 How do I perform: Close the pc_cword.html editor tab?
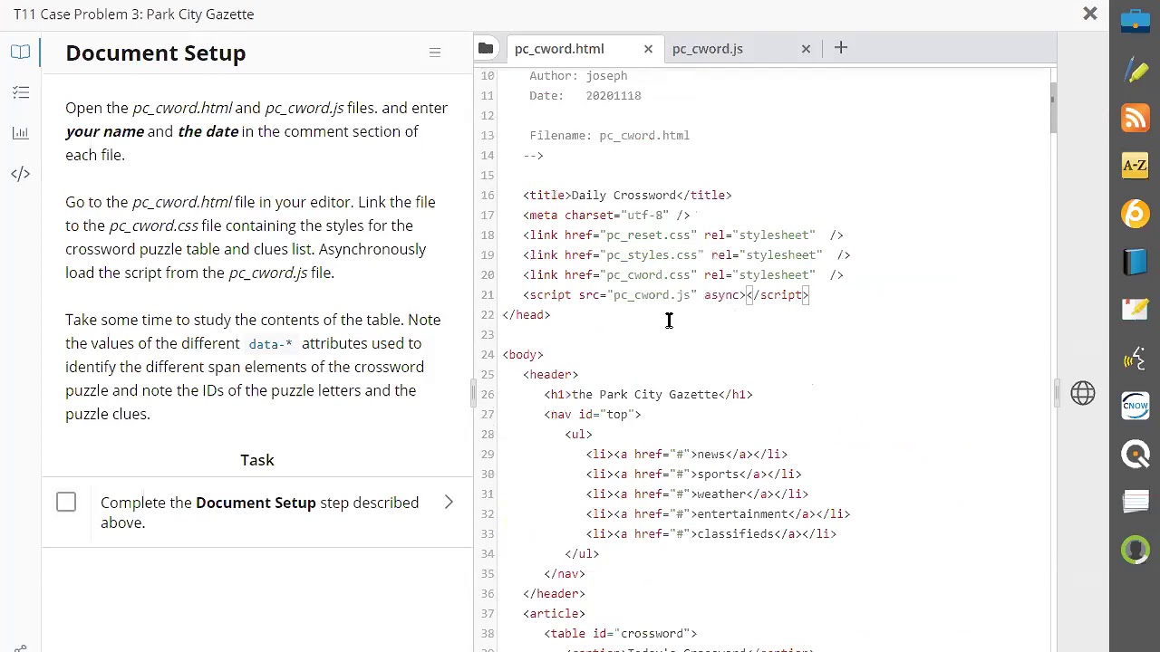648,49
